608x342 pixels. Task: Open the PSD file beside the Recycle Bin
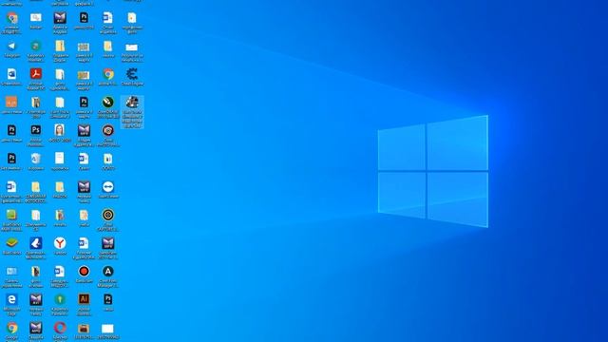12,159
